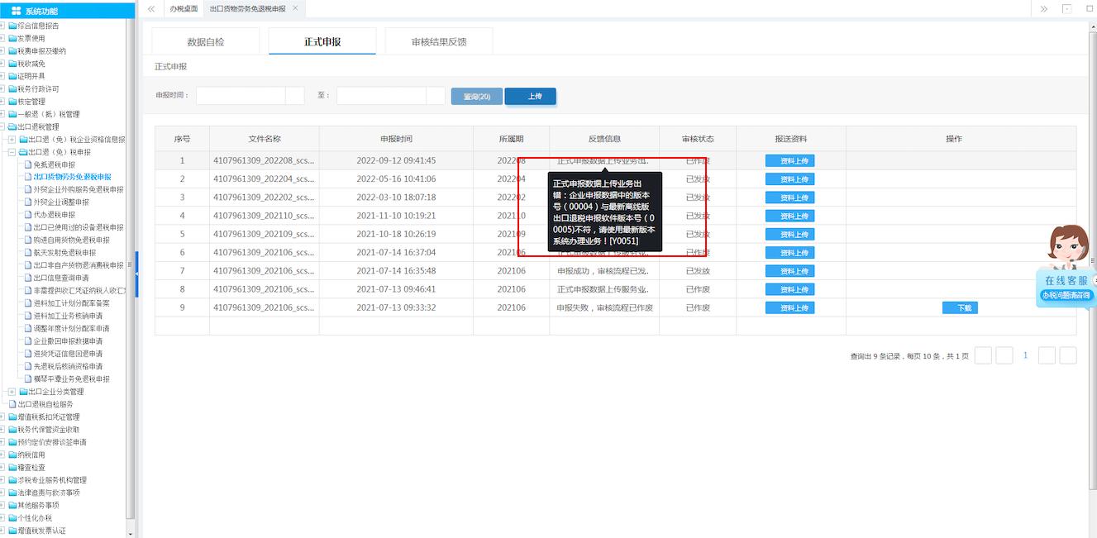The height and width of the screenshot is (538, 1097).
Task: Click 资料上传 for the 2022-05-16 row
Action: coord(790,179)
